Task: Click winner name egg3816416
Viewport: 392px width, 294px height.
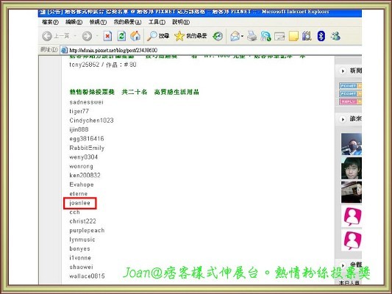Action: click(87, 139)
